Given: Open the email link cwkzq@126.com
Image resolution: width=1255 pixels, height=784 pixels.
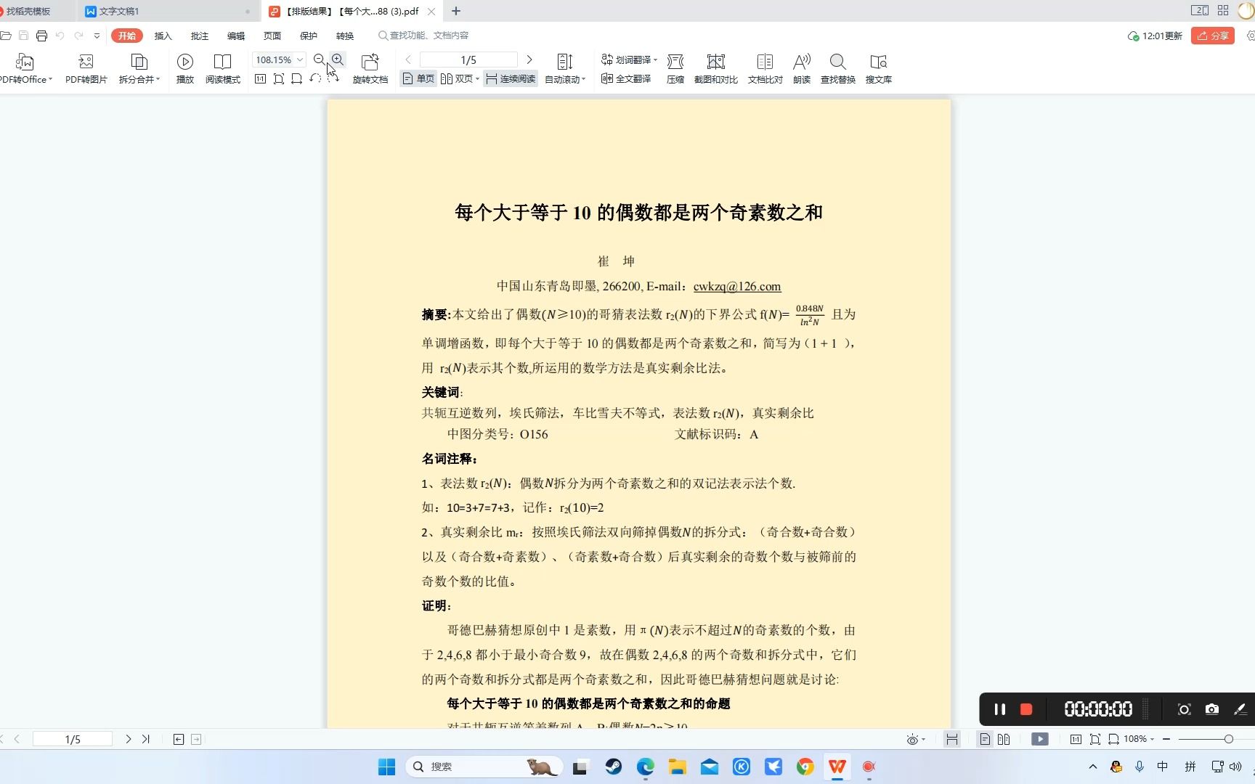Looking at the screenshot, I should (737, 287).
